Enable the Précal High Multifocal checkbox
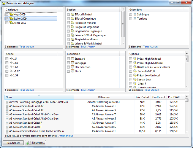The image size is (193, 148). point(131,63)
